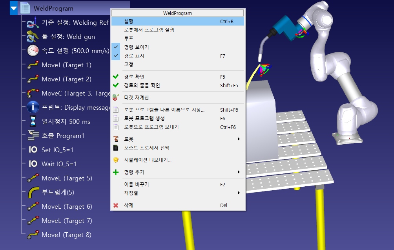394x250 pixels.
Task: Choose 실행 from the context menu
Action: pos(178,21)
